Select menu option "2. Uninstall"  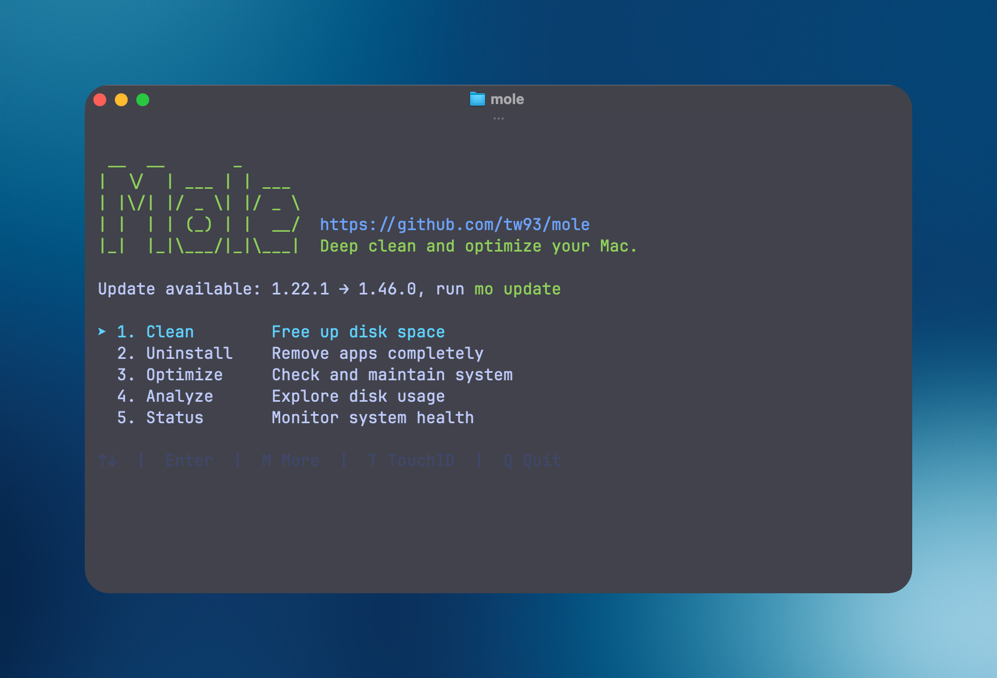click(x=174, y=353)
